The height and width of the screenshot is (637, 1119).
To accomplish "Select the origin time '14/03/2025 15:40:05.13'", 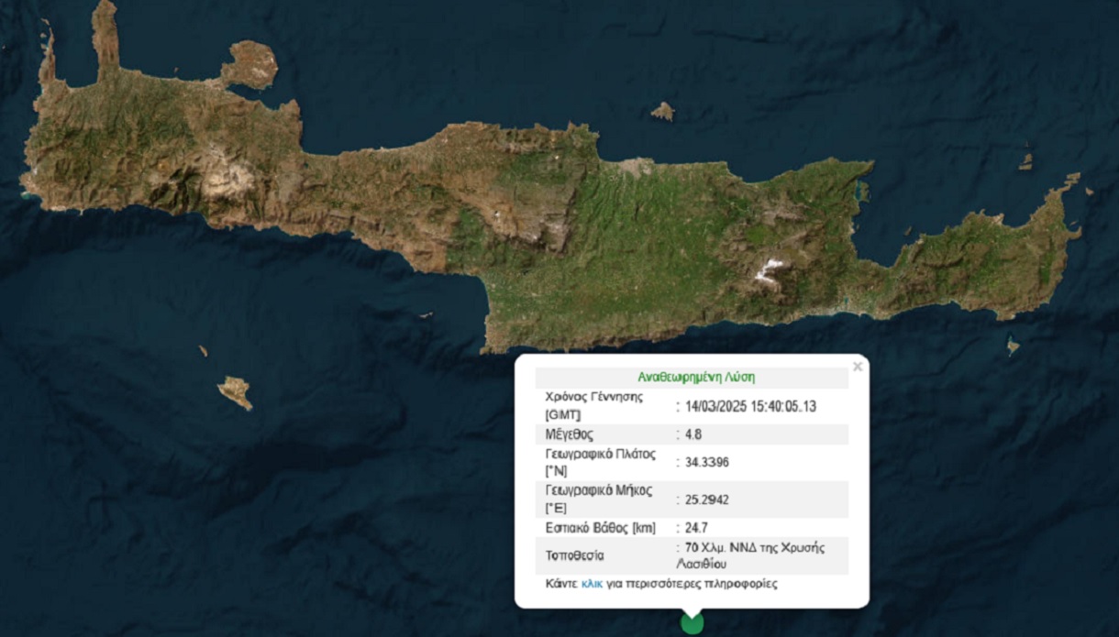I will [751, 406].
